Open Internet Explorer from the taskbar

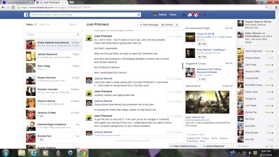tap(33, 153)
